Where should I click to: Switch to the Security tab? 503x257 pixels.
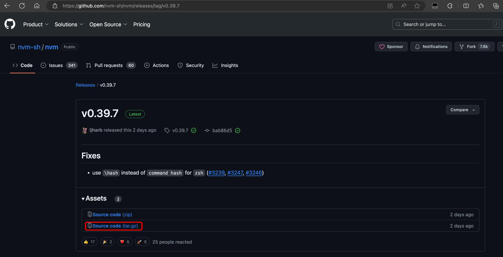pyautogui.click(x=191, y=65)
